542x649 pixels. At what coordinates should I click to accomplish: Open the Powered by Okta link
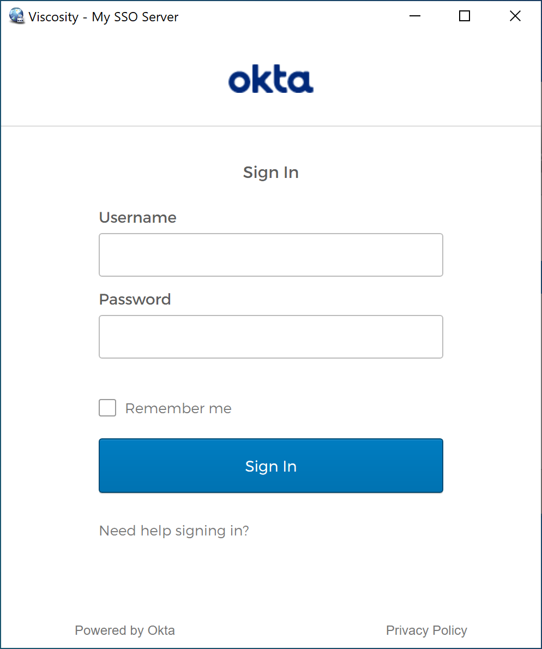click(125, 630)
